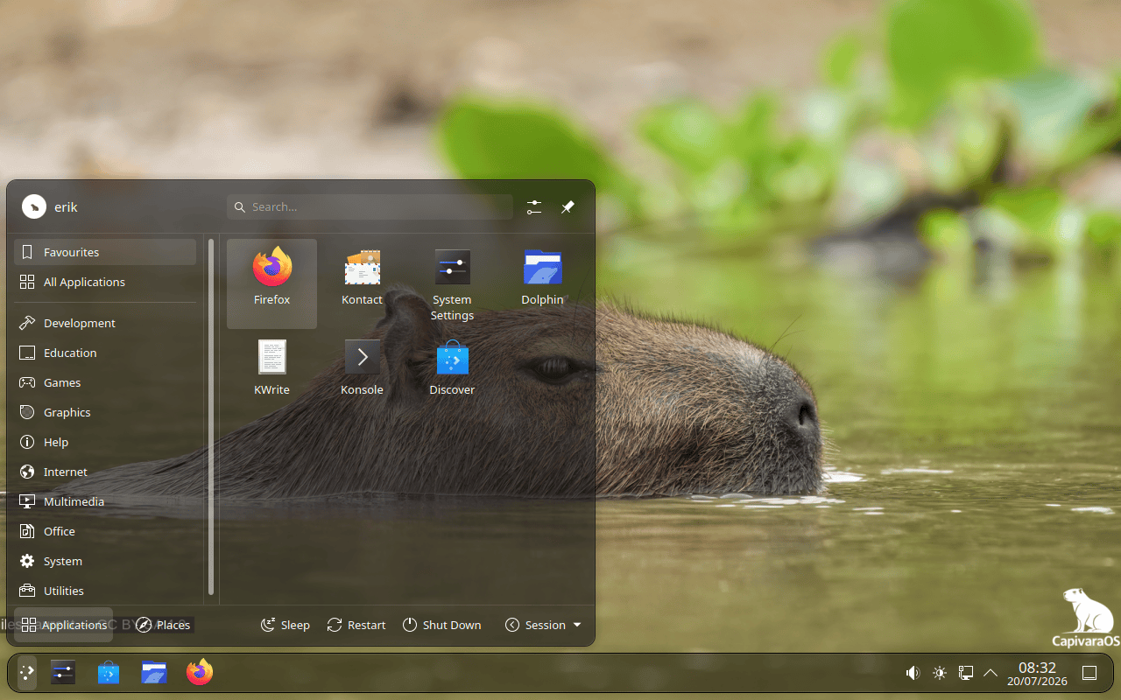Open the Konsole terminal
Image resolution: width=1121 pixels, height=700 pixels.
click(362, 374)
